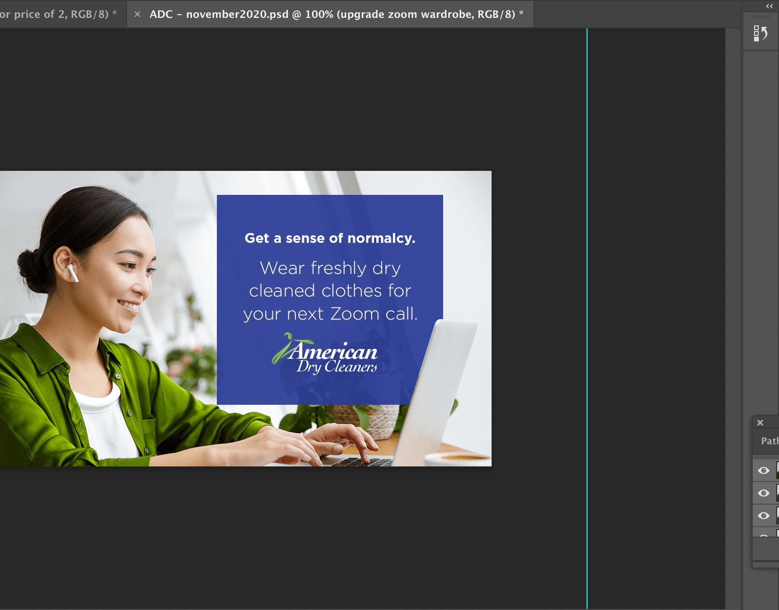This screenshot has height=610, width=779.
Task: Click the 'Wear freshly dry' text line
Action: point(330,268)
